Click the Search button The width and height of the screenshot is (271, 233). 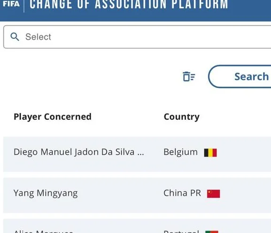(x=240, y=76)
